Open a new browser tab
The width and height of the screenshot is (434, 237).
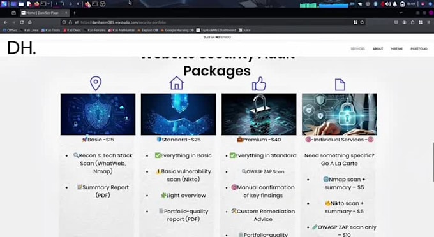click(x=75, y=13)
